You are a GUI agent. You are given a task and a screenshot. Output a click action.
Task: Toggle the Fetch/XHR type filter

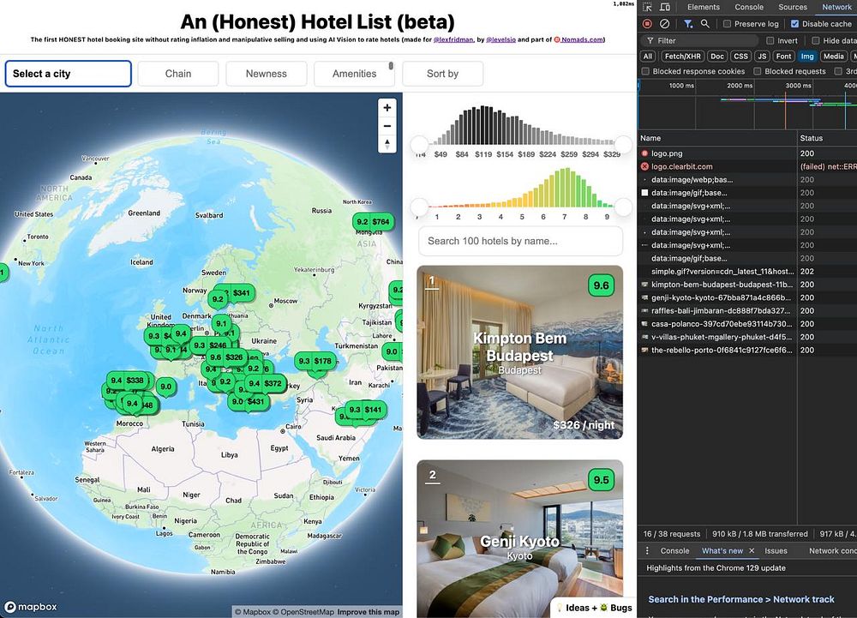[x=682, y=57]
